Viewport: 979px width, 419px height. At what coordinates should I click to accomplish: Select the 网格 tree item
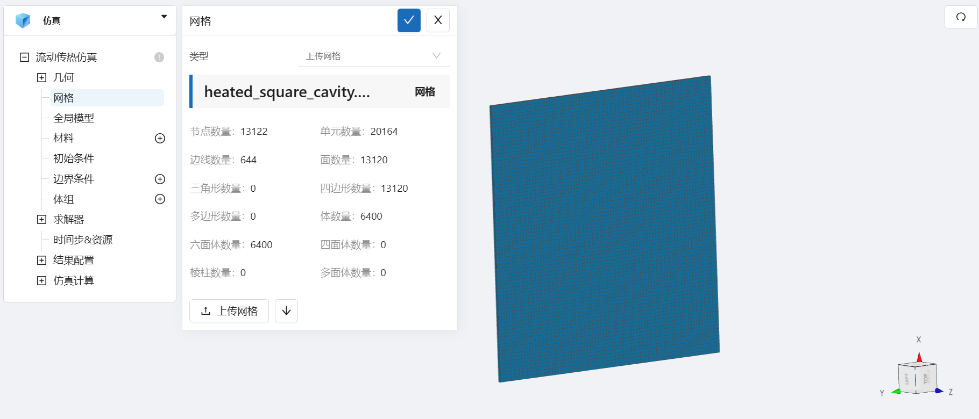click(x=107, y=98)
